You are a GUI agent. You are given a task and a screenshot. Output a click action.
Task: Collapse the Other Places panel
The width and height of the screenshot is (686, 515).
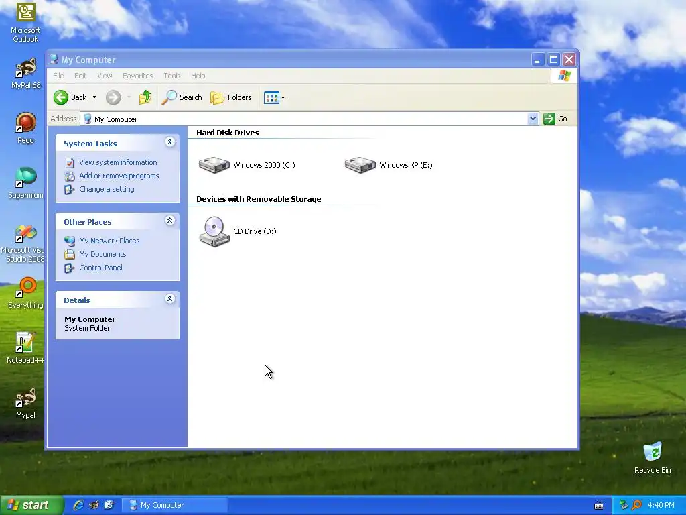click(169, 220)
